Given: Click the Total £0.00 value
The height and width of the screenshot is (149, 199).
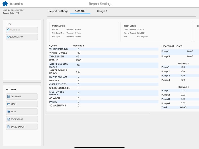Looking at the screenshot, I should [183, 107].
